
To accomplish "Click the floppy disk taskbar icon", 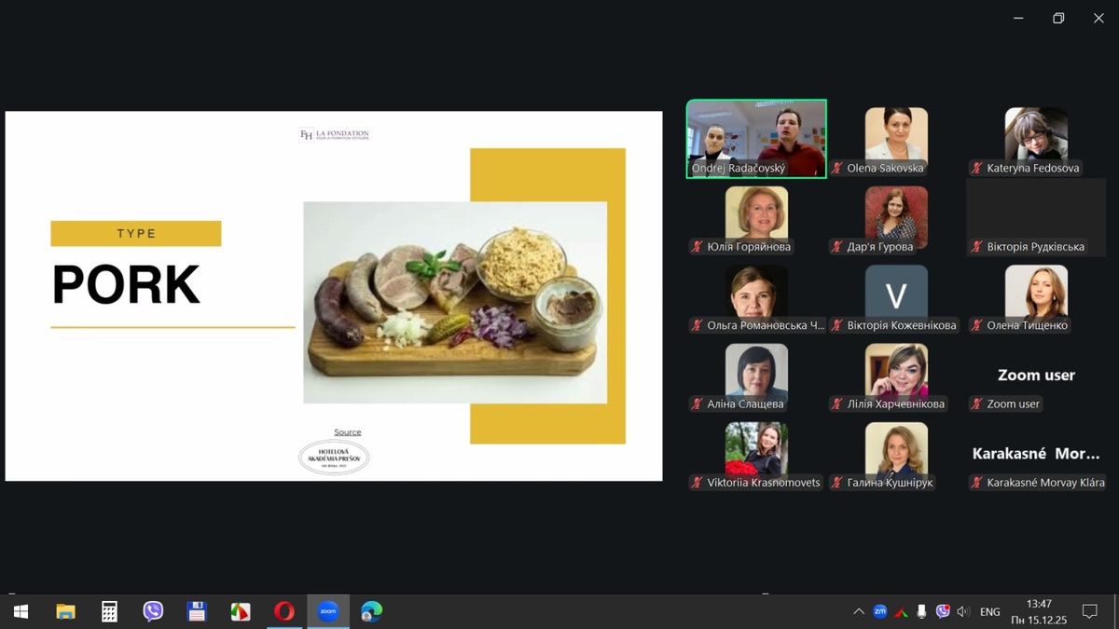I will pyautogui.click(x=197, y=611).
